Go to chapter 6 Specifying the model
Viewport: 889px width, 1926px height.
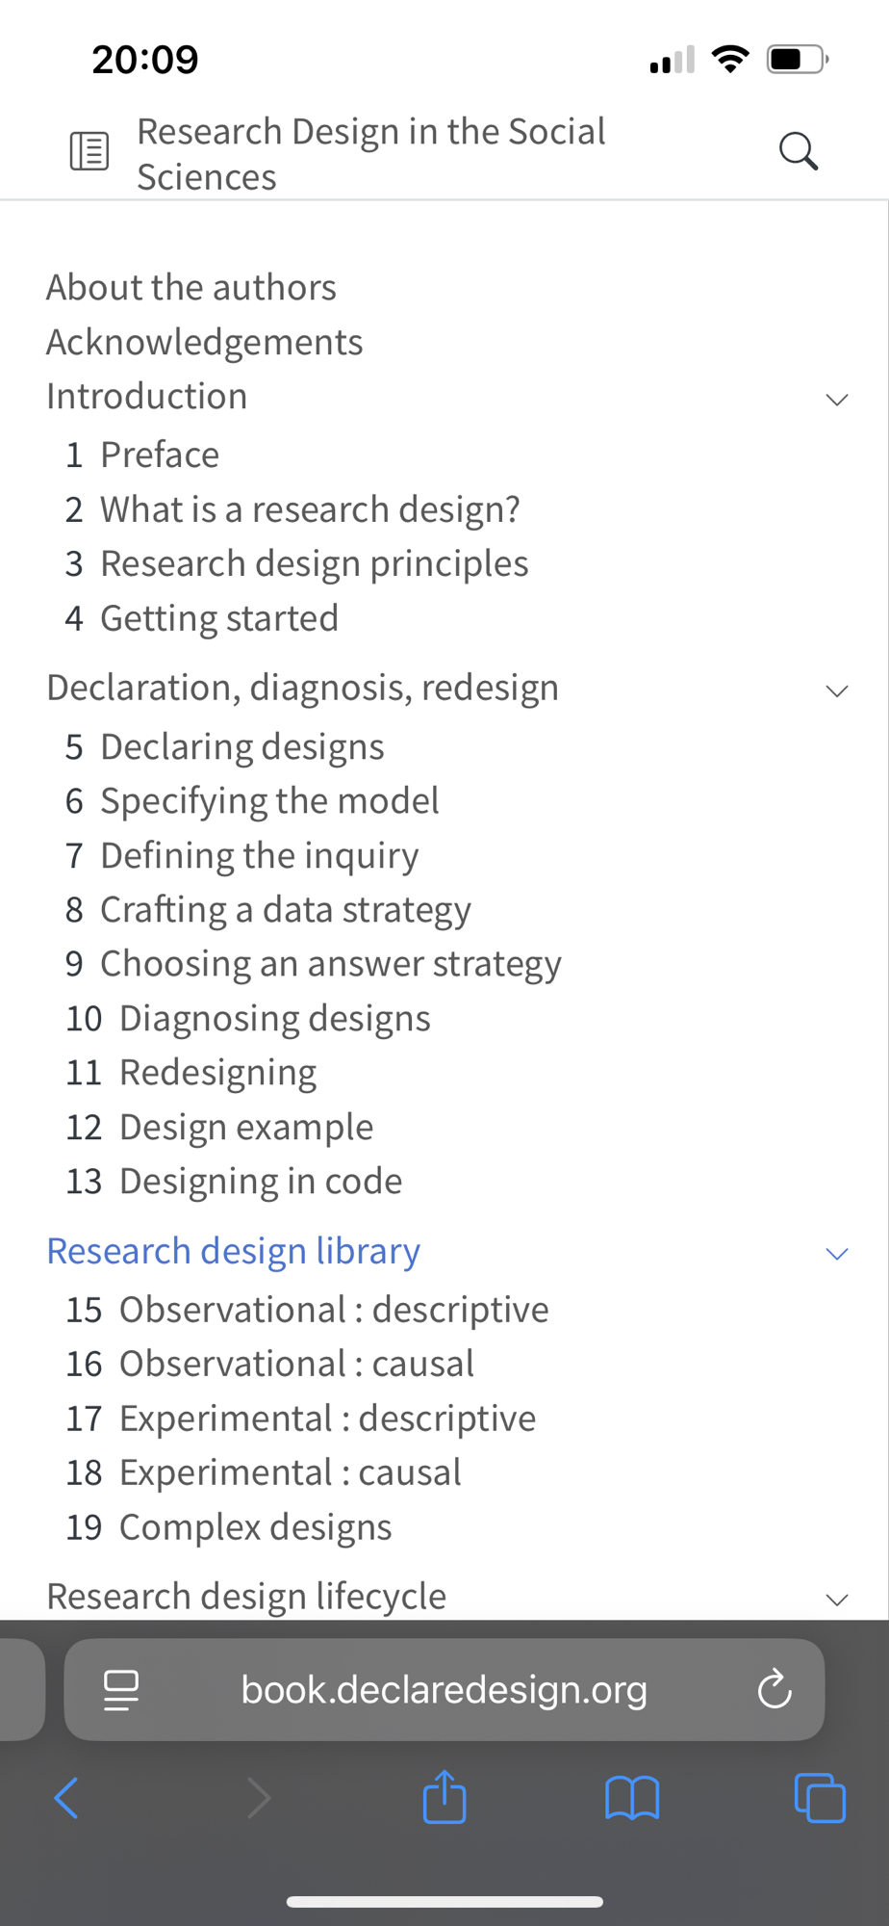tap(252, 801)
